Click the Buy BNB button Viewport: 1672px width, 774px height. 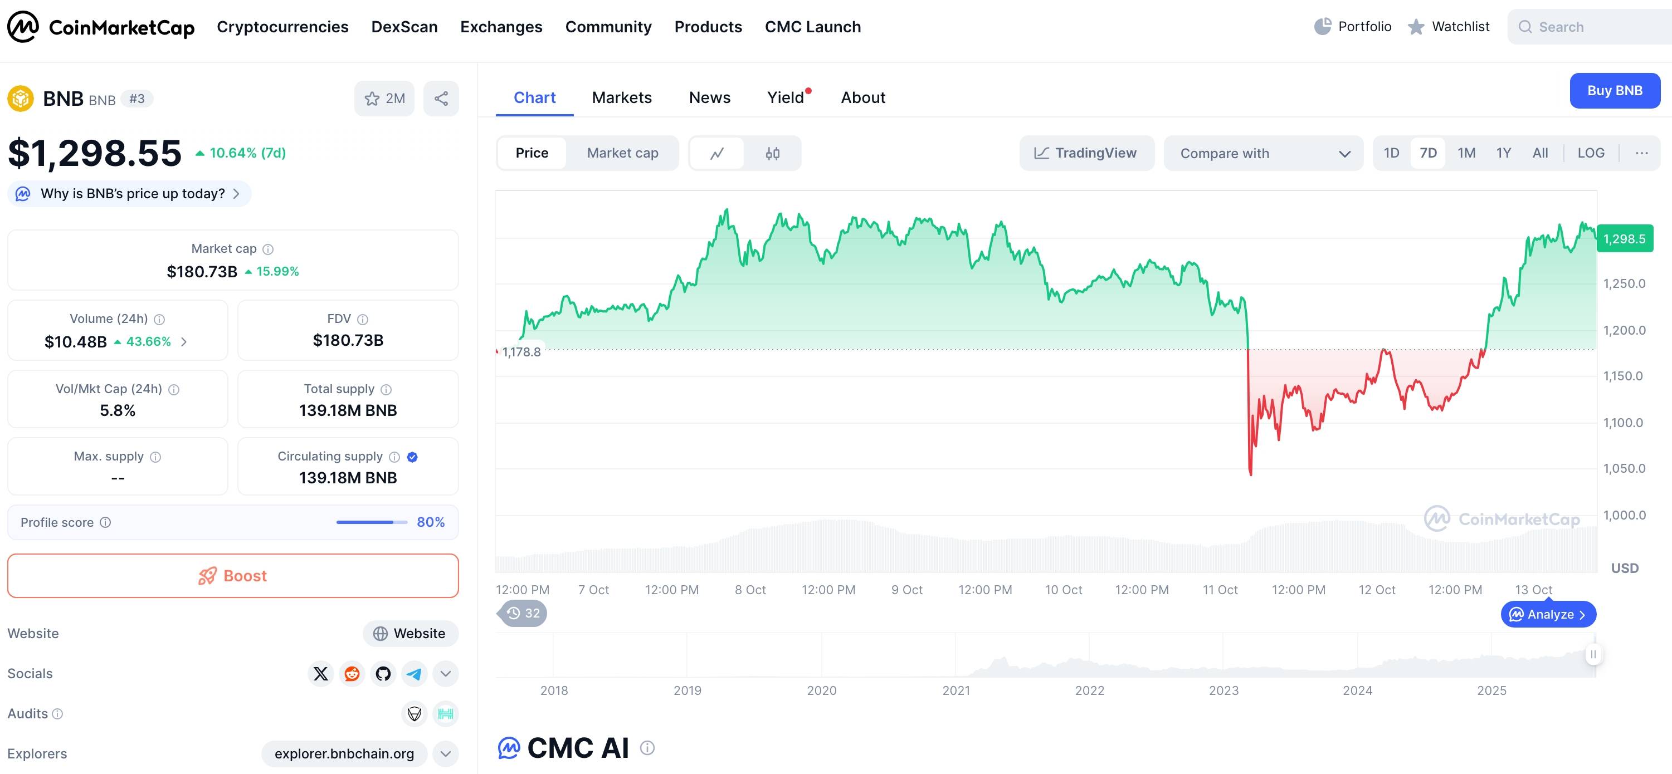pos(1614,91)
